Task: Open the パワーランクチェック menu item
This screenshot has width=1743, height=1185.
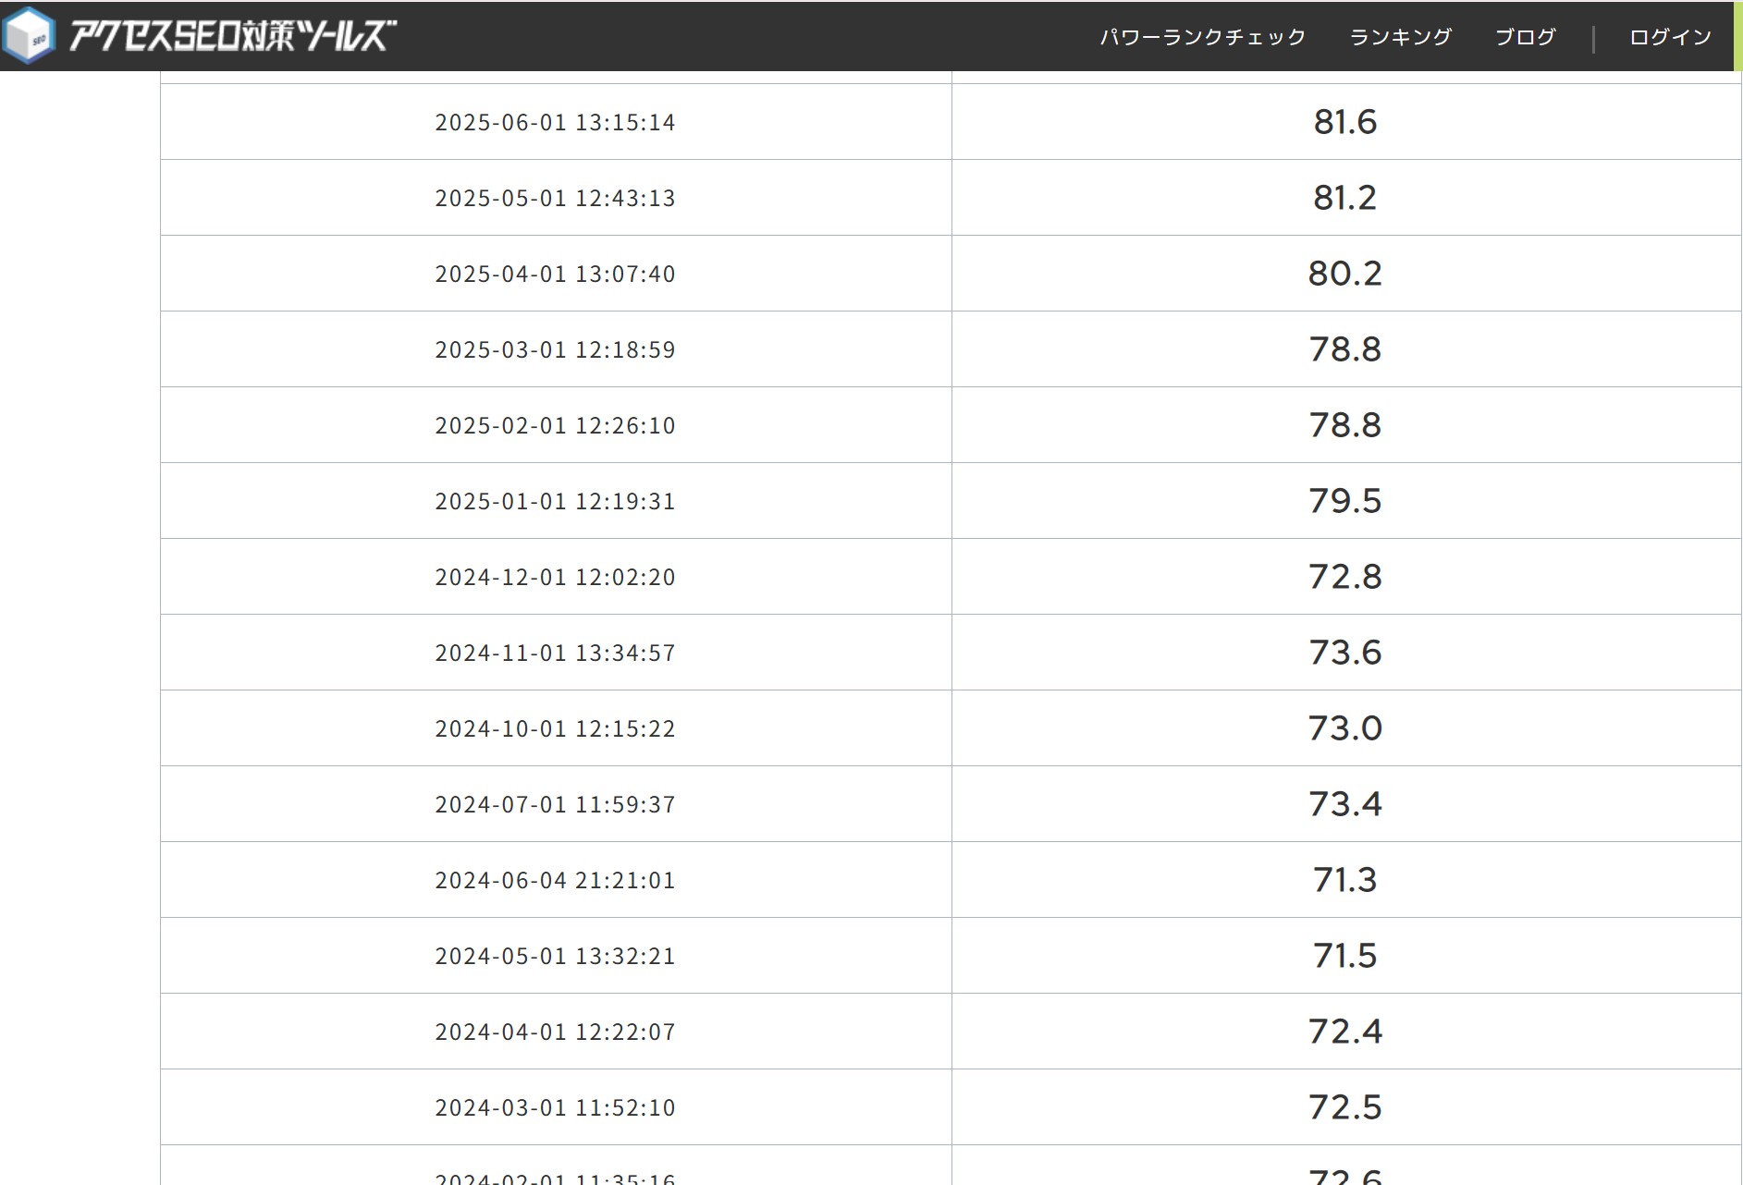Action: click(x=1202, y=37)
